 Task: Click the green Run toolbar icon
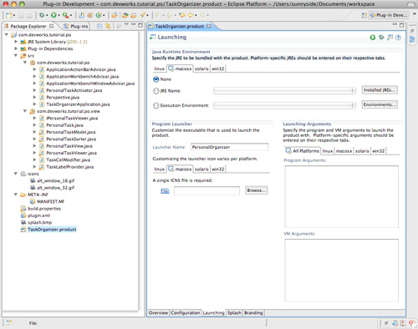pos(54,15)
